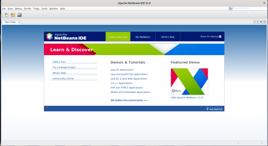Viewport: 268px width, 146px height.
Task: Click Community Corner button
Action: coord(74,79)
